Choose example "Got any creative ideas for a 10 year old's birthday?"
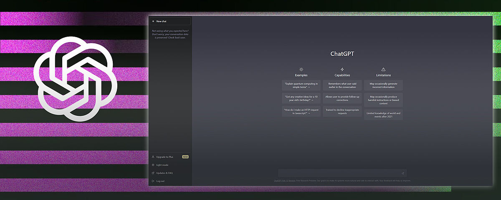501x200 pixels. coord(301,98)
